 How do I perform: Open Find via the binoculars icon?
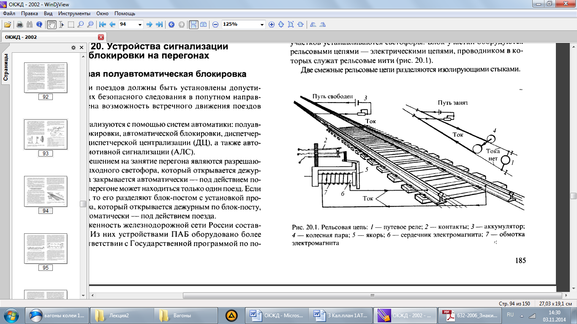30,24
